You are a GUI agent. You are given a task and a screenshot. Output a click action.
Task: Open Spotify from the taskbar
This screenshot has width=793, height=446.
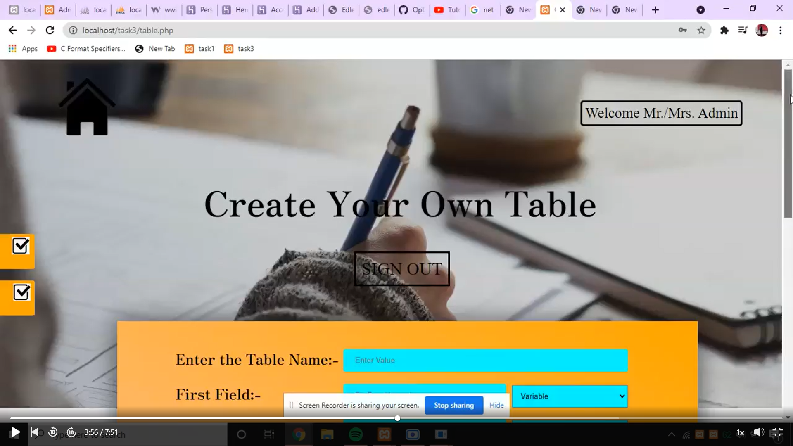pyautogui.click(x=356, y=434)
